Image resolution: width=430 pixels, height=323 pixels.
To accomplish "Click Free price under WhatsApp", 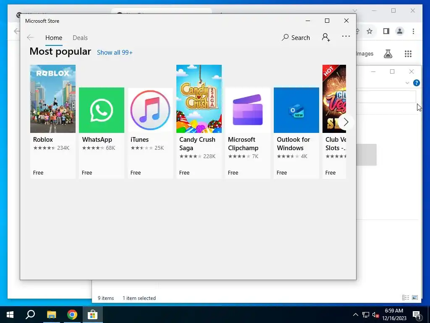I will point(87,173).
